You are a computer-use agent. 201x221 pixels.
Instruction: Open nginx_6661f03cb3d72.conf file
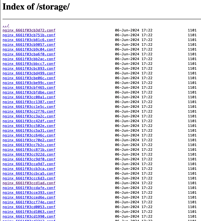[29, 30]
